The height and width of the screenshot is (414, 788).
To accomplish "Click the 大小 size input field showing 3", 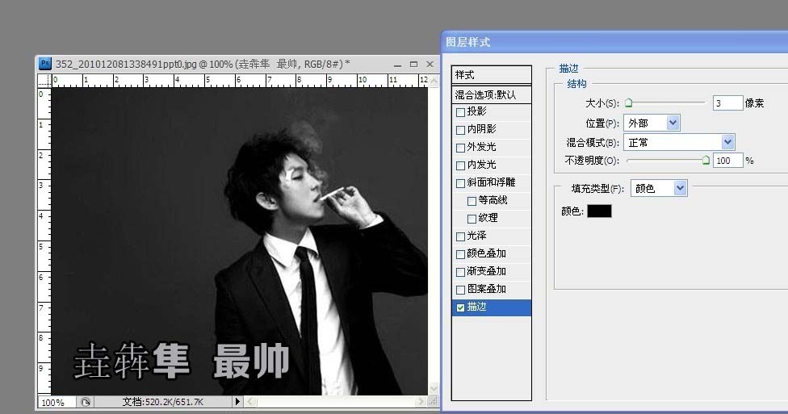I will (x=727, y=103).
